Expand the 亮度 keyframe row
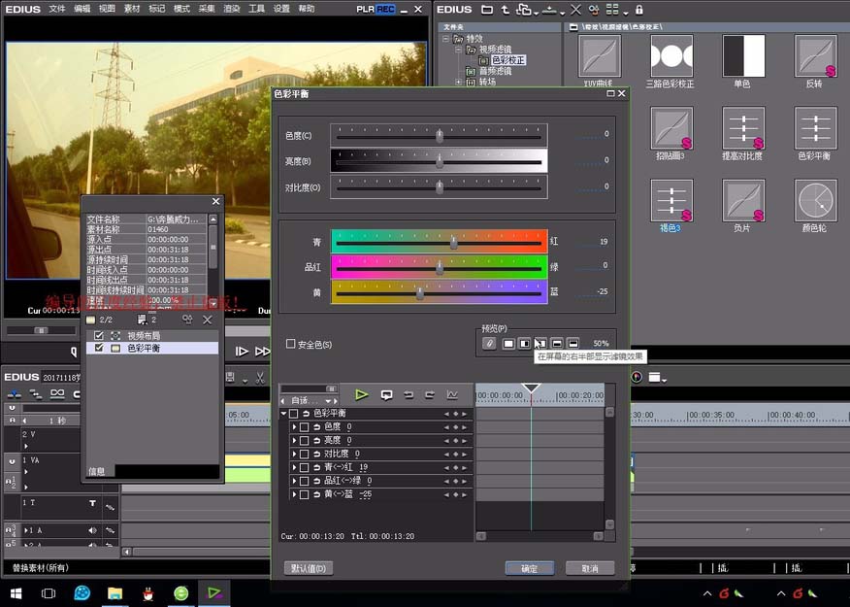The width and height of the screenshot is (850, 607). click(x=294, y=441)
